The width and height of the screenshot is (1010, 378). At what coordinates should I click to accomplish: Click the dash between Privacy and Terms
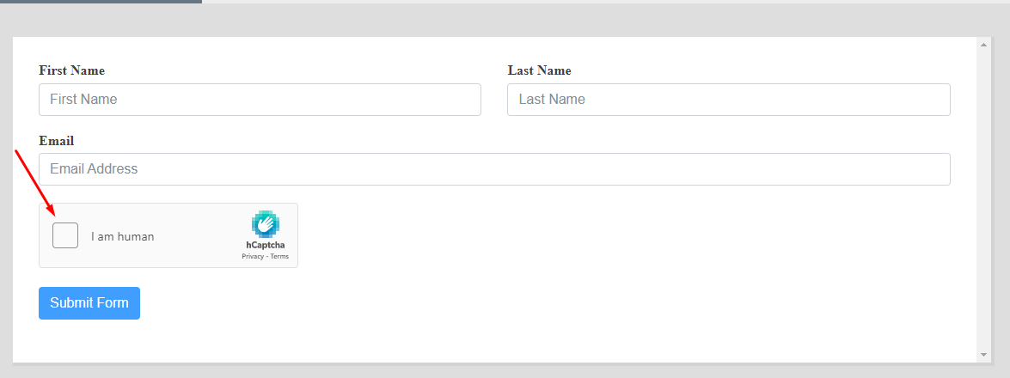266,256
